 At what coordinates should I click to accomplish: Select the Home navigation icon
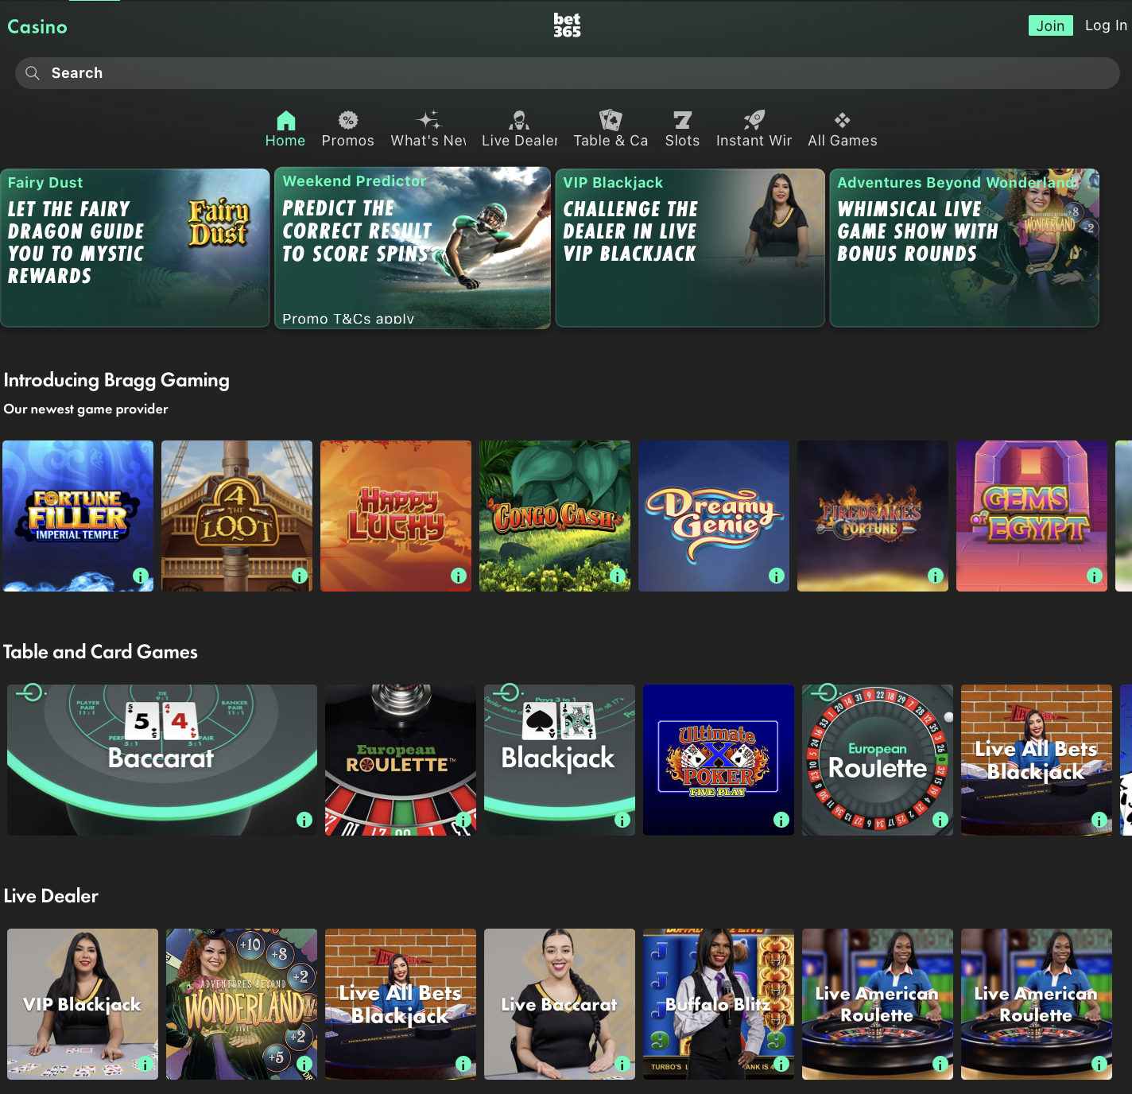tap(285, 119)
